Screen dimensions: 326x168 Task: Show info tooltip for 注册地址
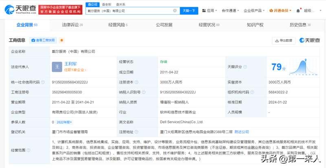[137, 132]
